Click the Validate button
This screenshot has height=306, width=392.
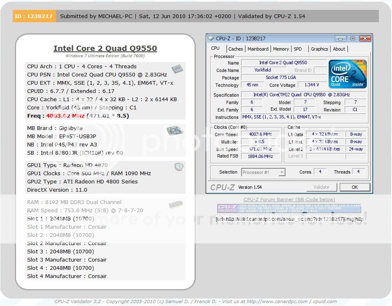321,187
